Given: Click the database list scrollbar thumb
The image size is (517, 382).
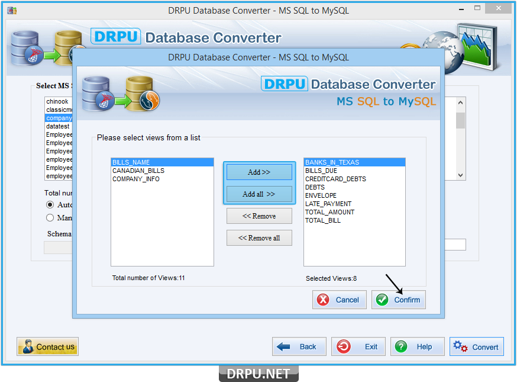Looking at the screenshot, I should 461,120.
